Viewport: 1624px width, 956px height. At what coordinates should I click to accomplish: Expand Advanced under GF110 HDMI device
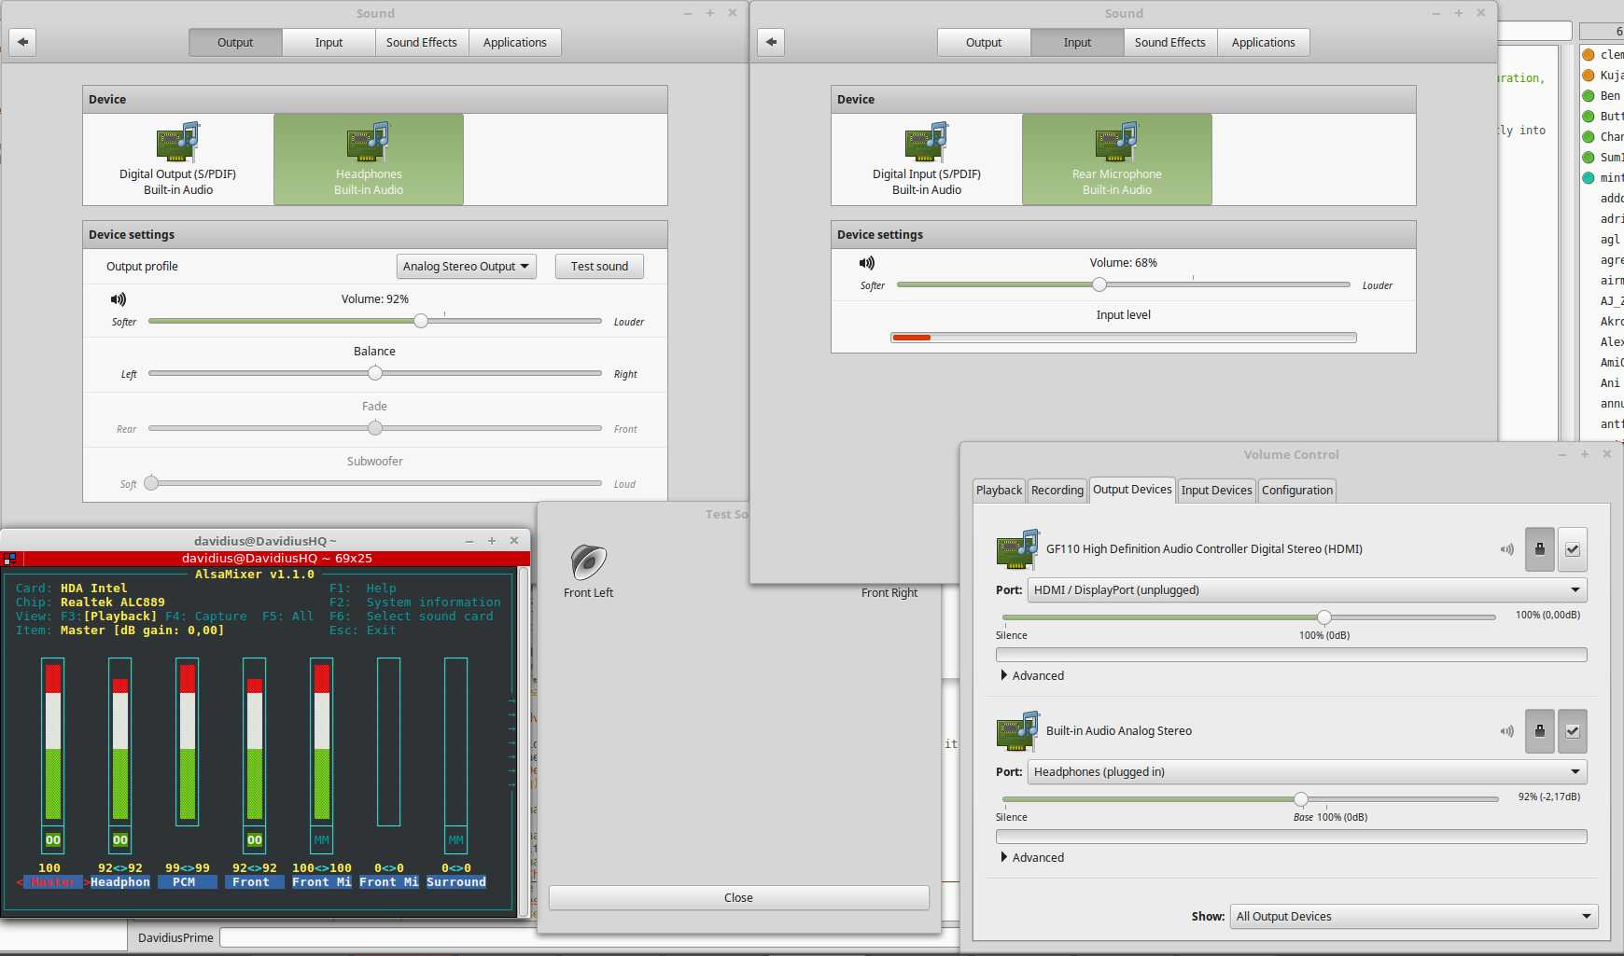(x=1032, y=675)
